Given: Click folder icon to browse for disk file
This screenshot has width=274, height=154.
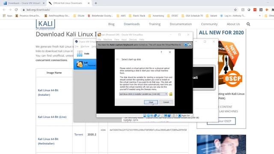Looking at the screenshot, I should pos(170,94).
